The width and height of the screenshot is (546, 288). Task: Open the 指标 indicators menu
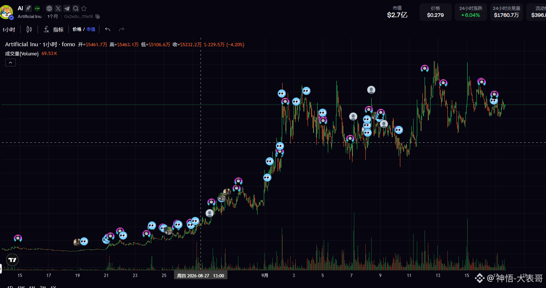coord(54,29)
